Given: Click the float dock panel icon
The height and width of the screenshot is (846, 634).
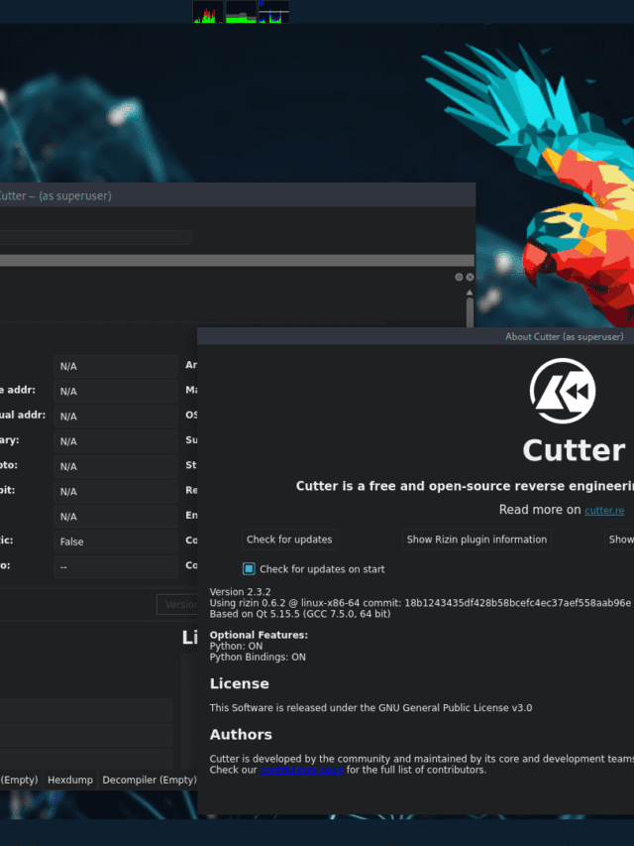Looking at the screenshot, I should tap(459, 277).
